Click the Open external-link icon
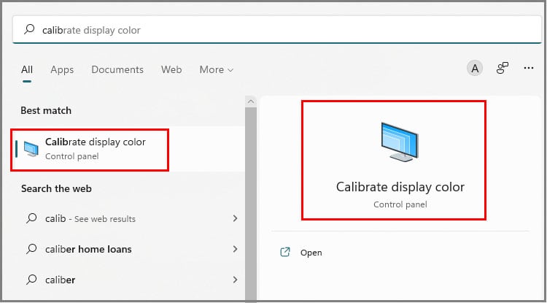 tap(285, 252)
